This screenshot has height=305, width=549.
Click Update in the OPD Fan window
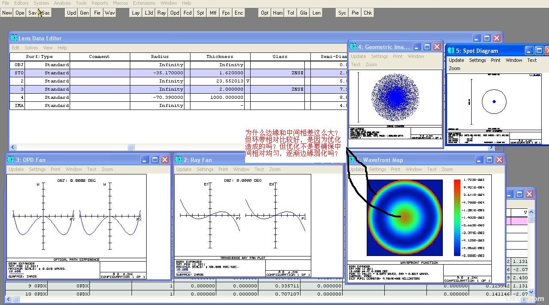(16, 169)
